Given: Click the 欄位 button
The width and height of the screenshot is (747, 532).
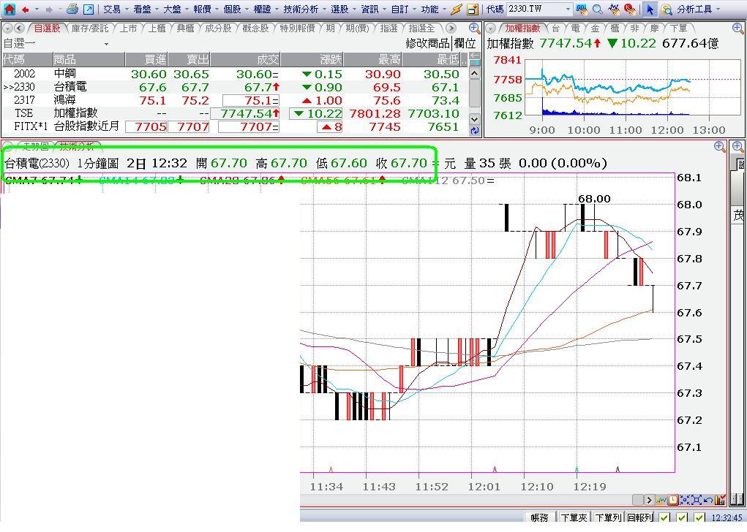Looking at the screenshot, I should [465, 44].
